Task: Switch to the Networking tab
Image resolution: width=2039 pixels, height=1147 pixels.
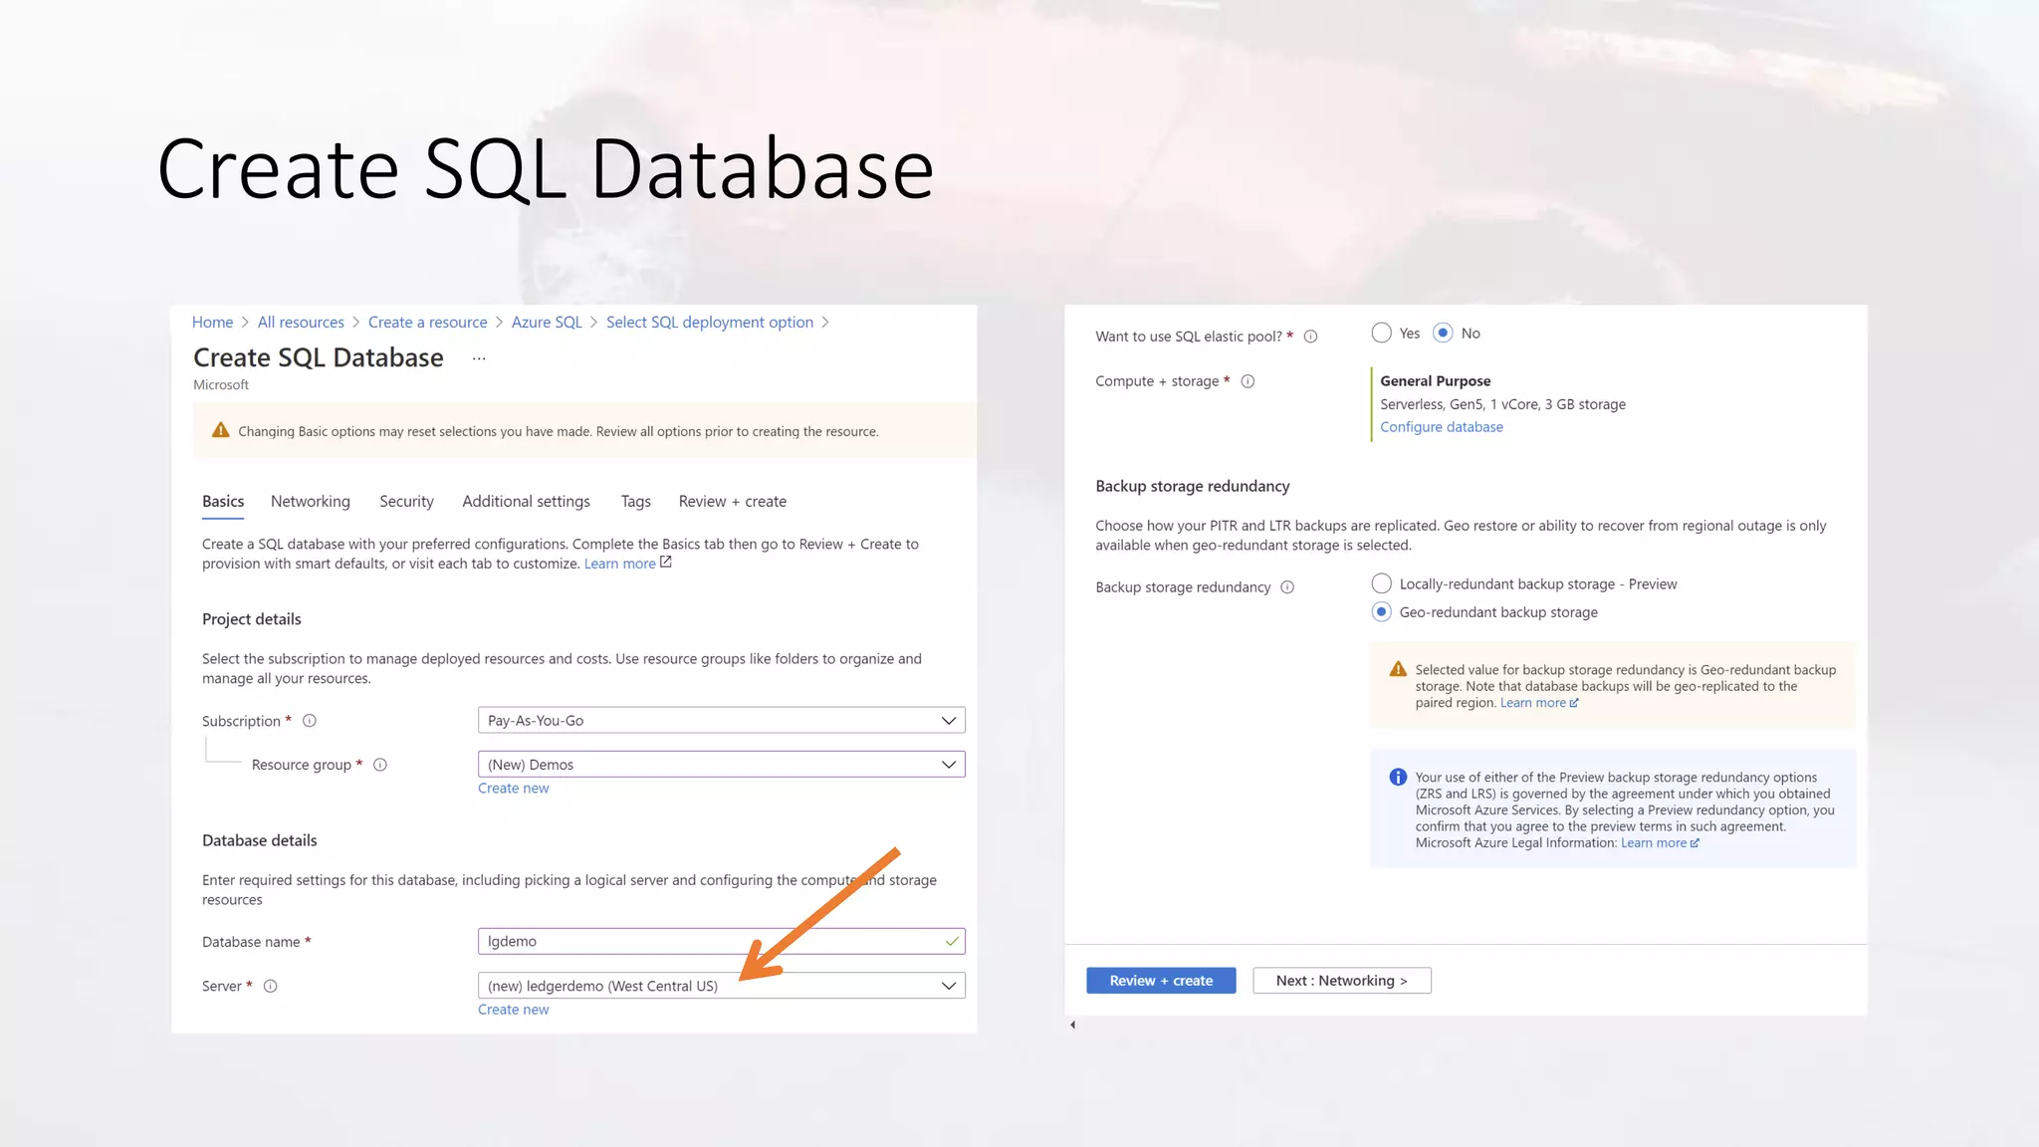Action: coord(311,502)
